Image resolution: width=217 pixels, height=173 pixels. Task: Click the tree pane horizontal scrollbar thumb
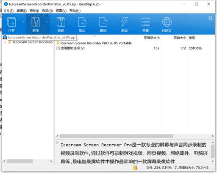(x=19, y=161)
